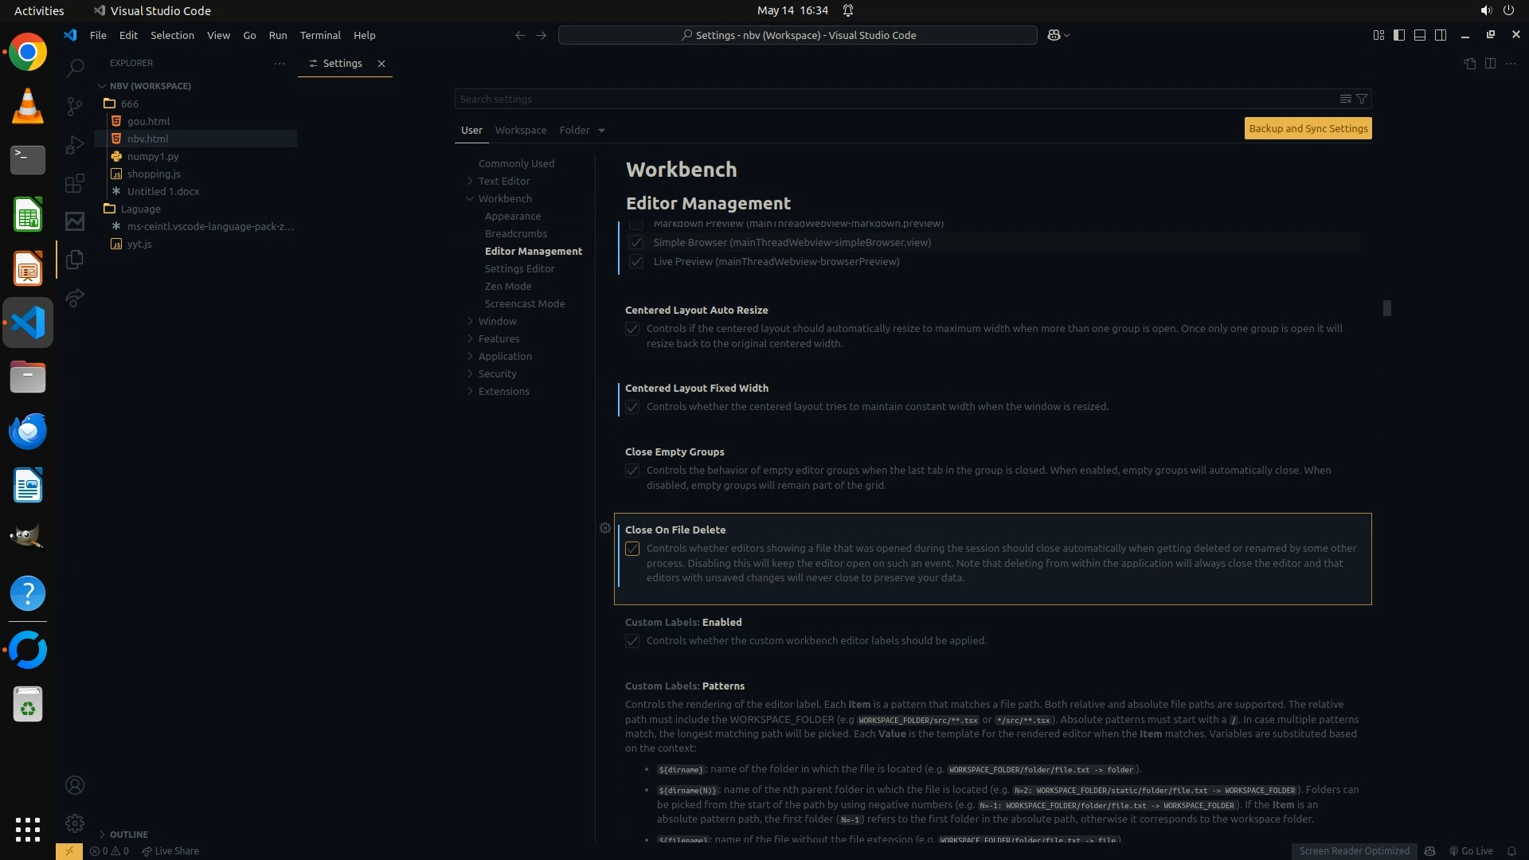Open the Source Control view

point(75,106)
